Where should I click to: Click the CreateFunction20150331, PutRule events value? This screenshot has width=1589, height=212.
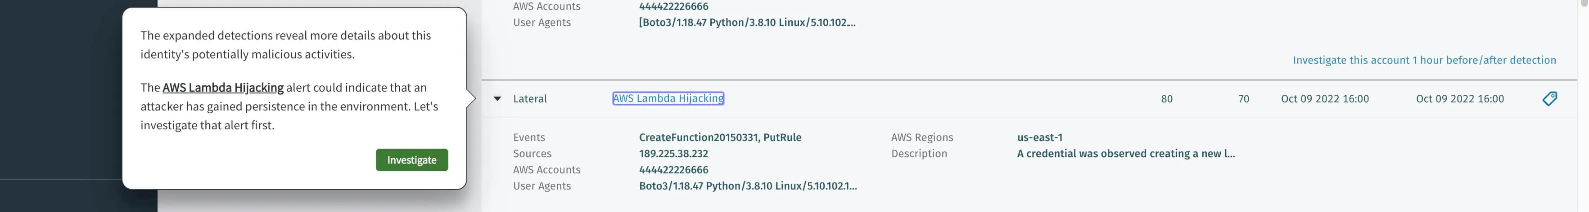[720, 137]
